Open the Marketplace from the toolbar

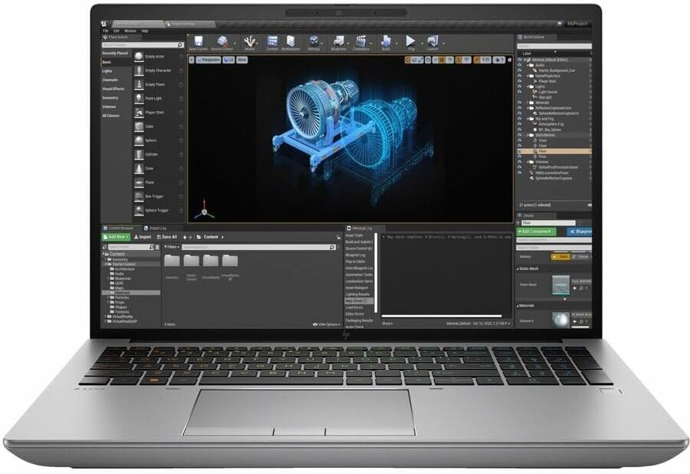[x=291, y=42]
